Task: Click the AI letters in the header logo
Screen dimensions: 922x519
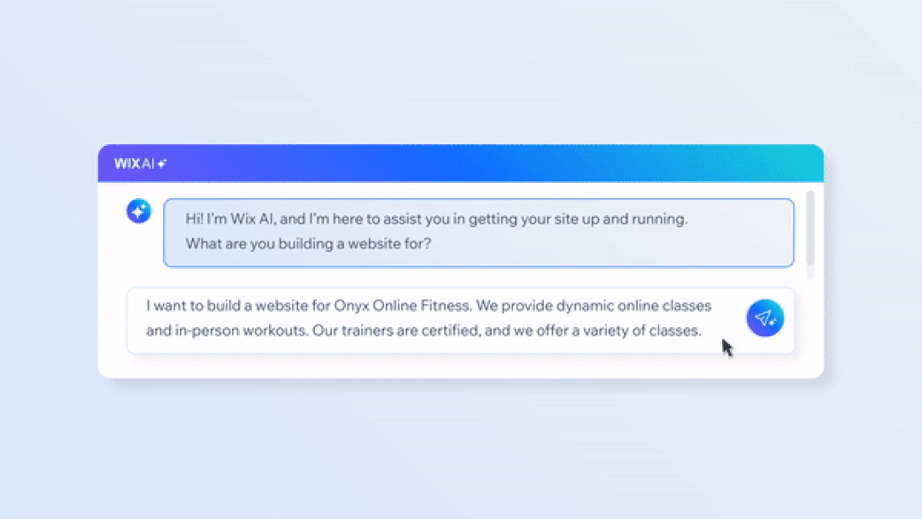Action: click(x=148, y=163)
